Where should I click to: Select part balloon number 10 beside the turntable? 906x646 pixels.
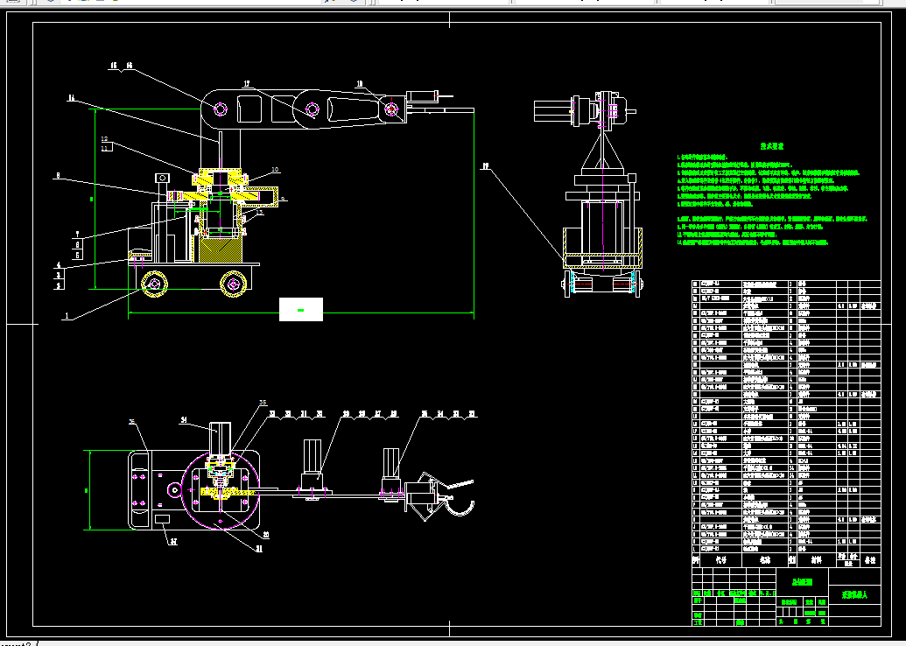tap(275, 169)
